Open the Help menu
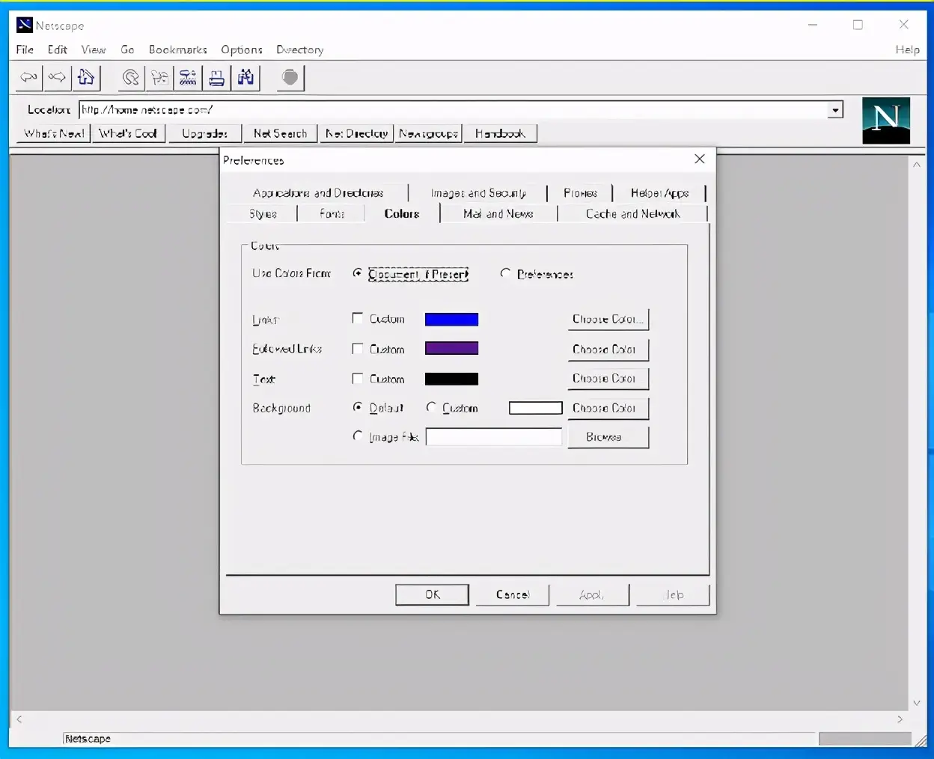The image size is (934, 759). pyautogui.click(x=908, y=49)
